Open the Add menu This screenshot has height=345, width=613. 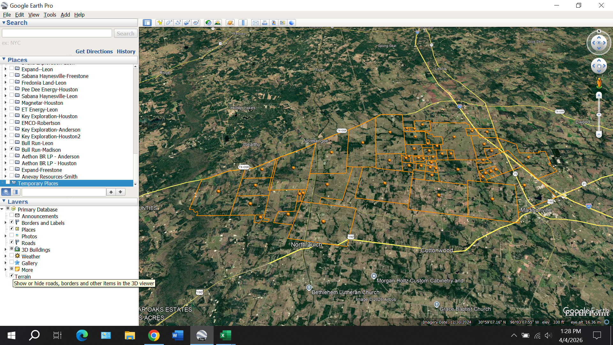65,15
